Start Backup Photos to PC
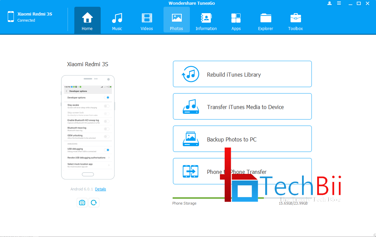The image size is (376, 237). click(242, 139)
